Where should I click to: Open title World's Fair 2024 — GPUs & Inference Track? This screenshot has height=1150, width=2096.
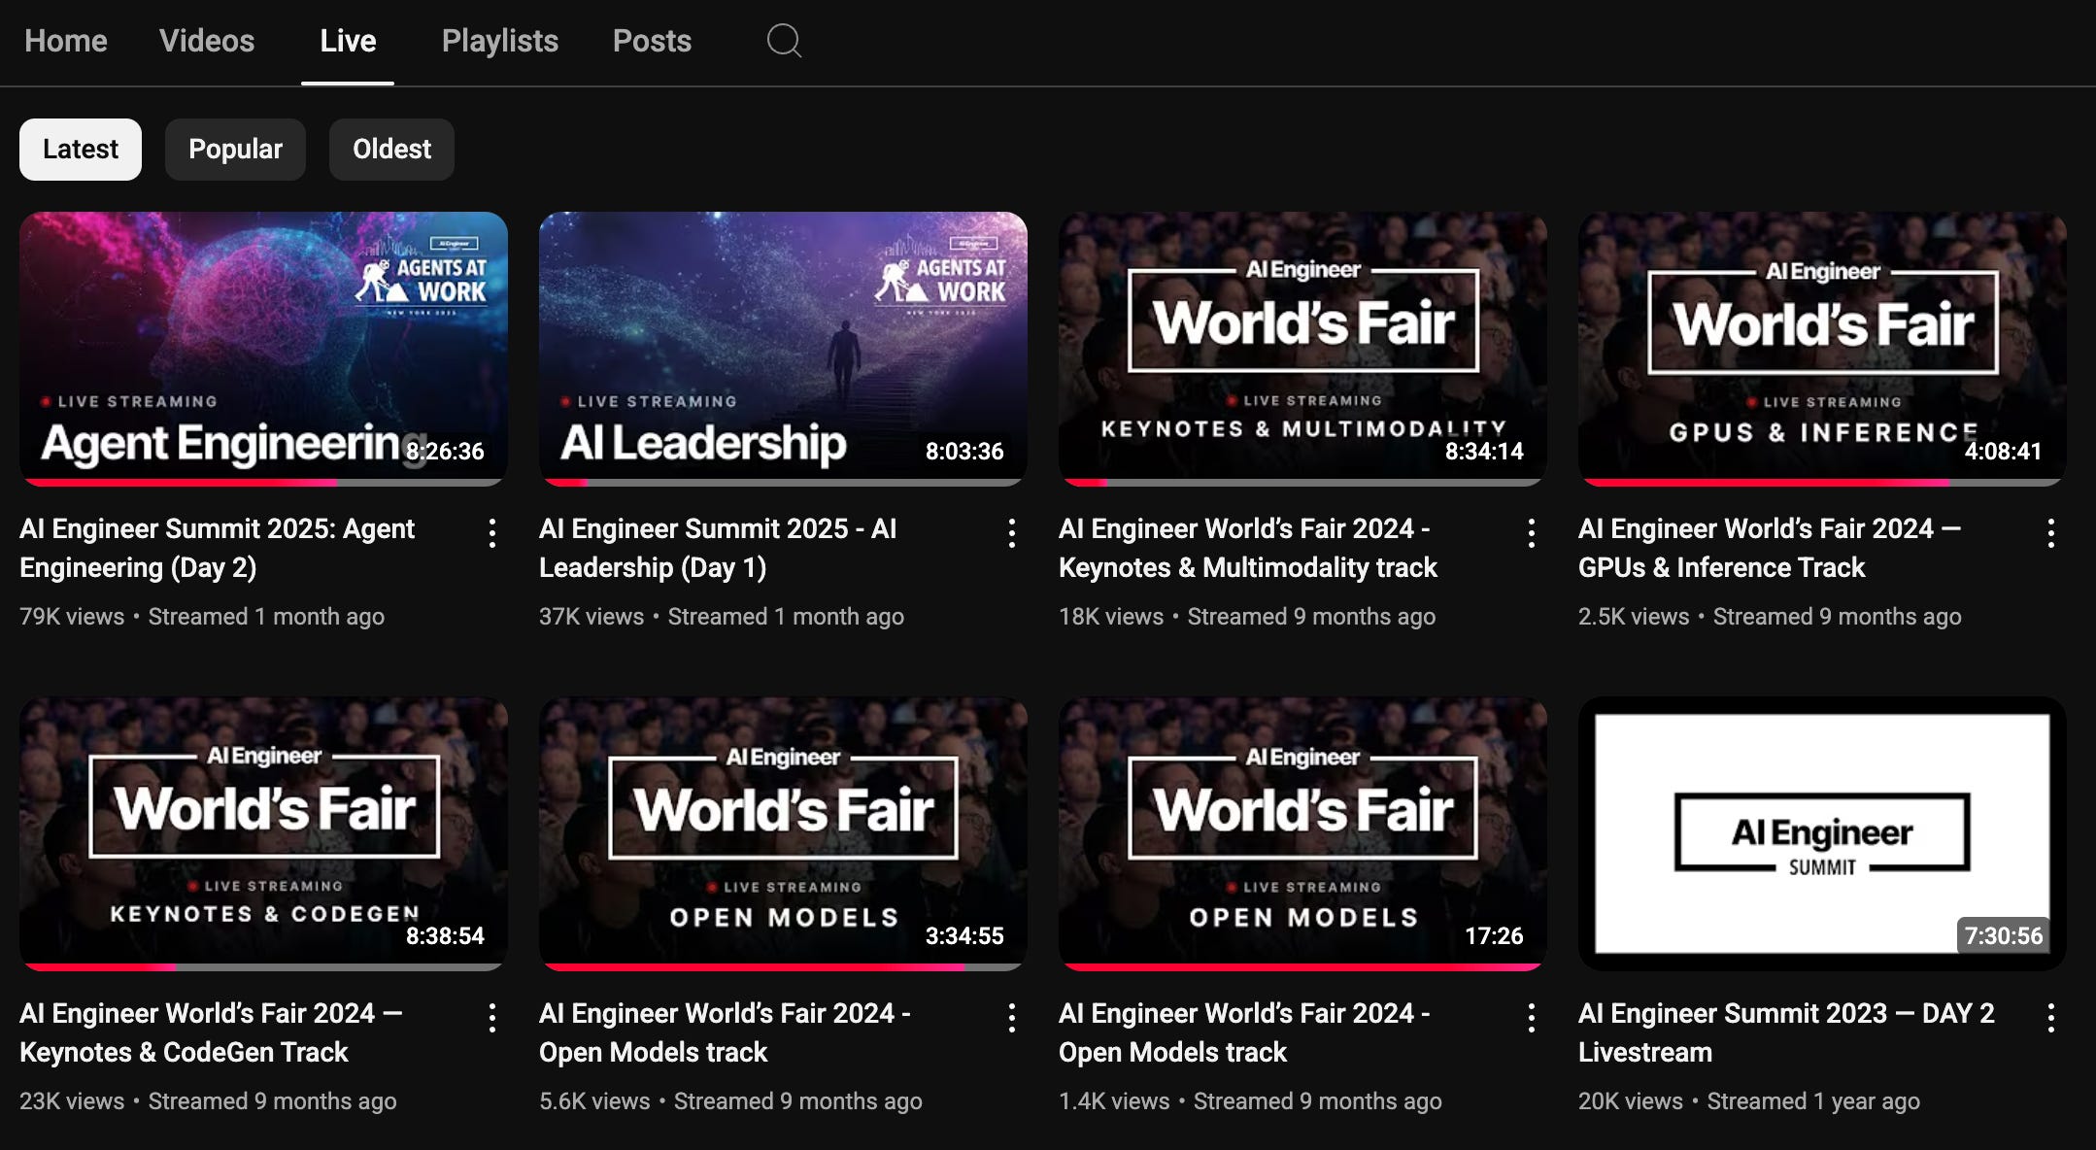pos(1770,548)
